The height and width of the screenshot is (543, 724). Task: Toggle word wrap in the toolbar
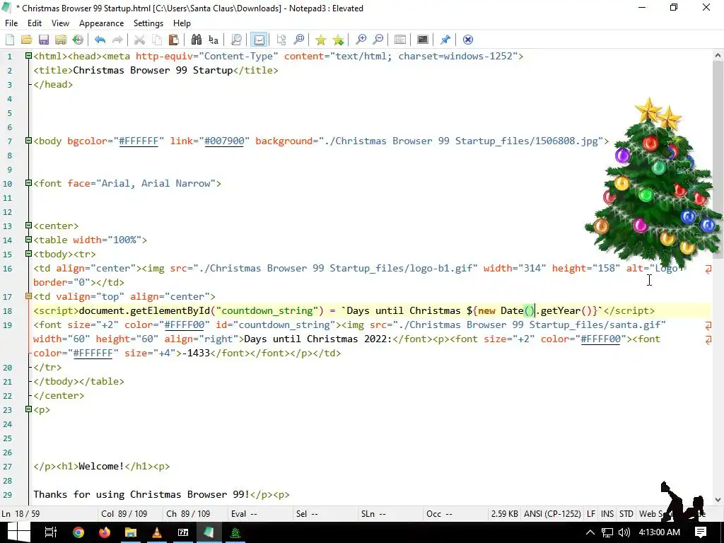click(x=259, y=40)
